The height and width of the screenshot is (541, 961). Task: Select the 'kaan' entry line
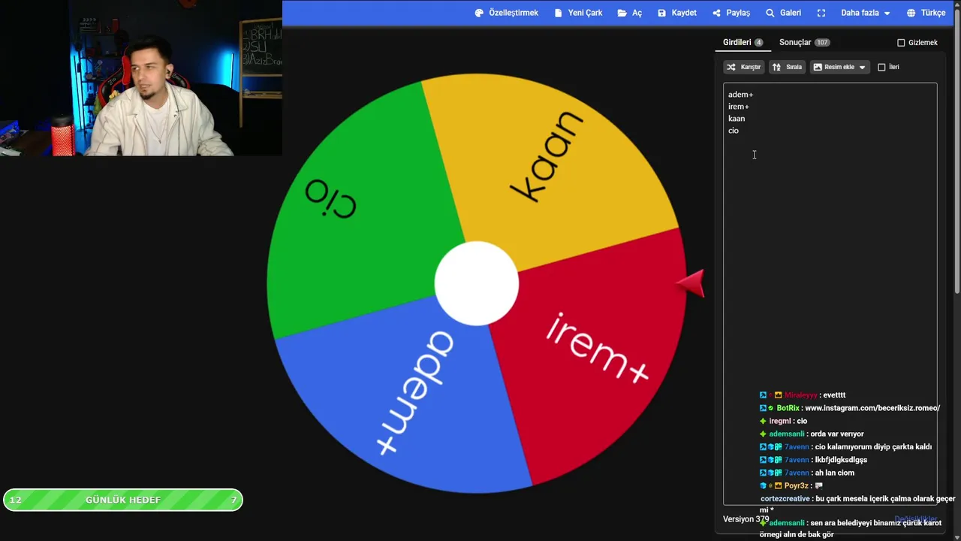[737, 119]
